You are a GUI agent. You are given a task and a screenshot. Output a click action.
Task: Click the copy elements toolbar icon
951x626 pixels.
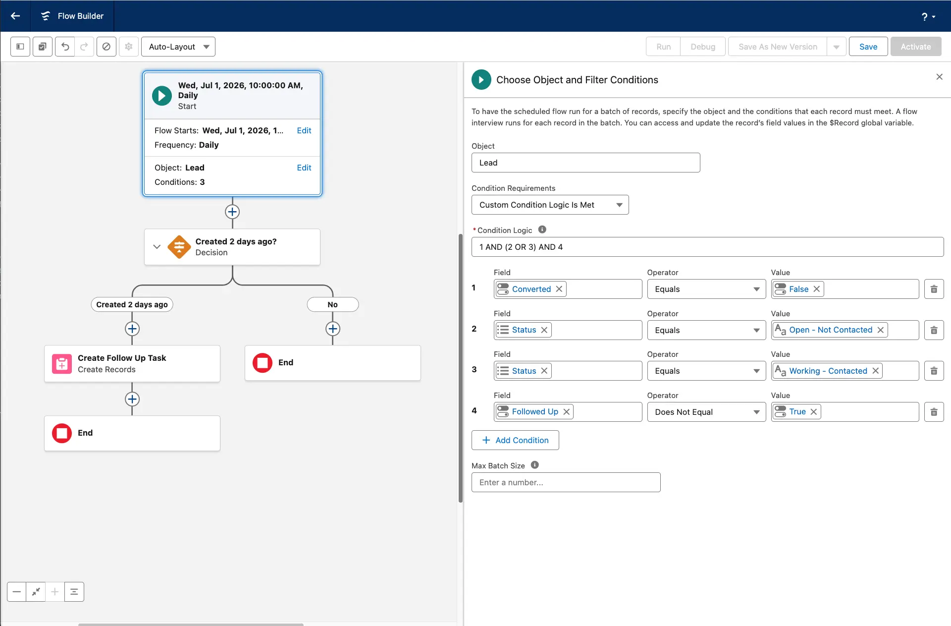pos(43,47)
